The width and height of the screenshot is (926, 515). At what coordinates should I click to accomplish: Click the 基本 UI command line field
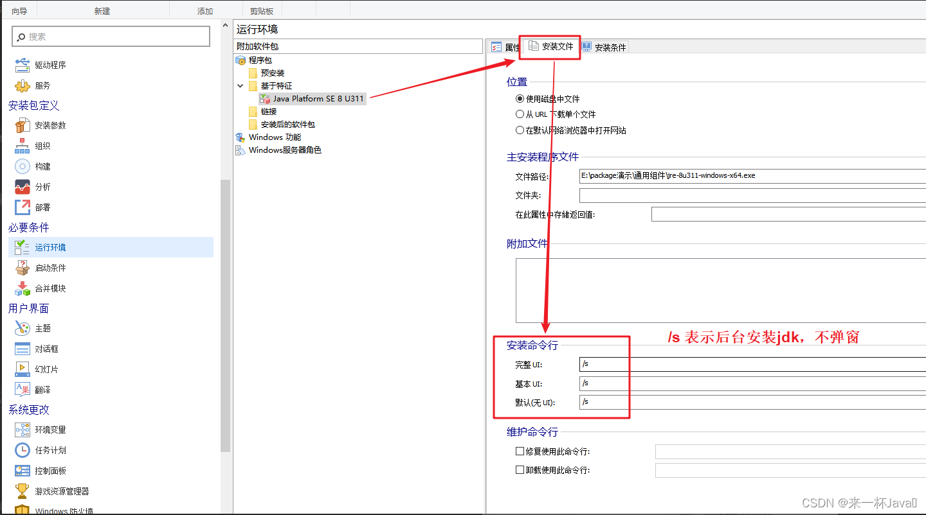coord(752,384)
